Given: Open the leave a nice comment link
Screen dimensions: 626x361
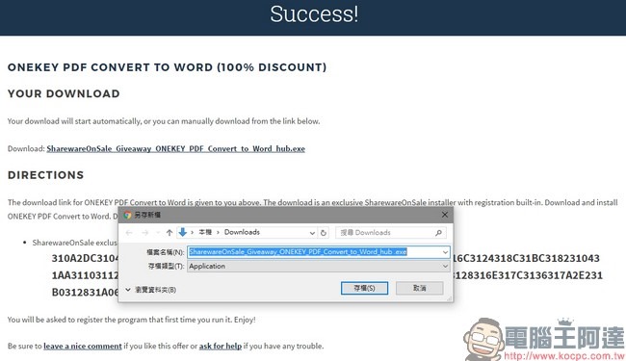Looking at the screenshot, I should [83, 346].
